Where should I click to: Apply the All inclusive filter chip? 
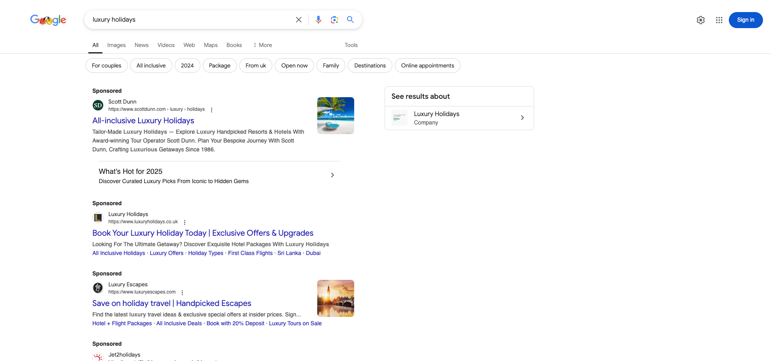coord(151,65)
